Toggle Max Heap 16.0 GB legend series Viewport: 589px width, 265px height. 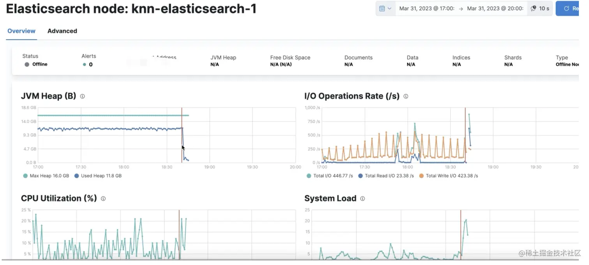pos(46,176)
